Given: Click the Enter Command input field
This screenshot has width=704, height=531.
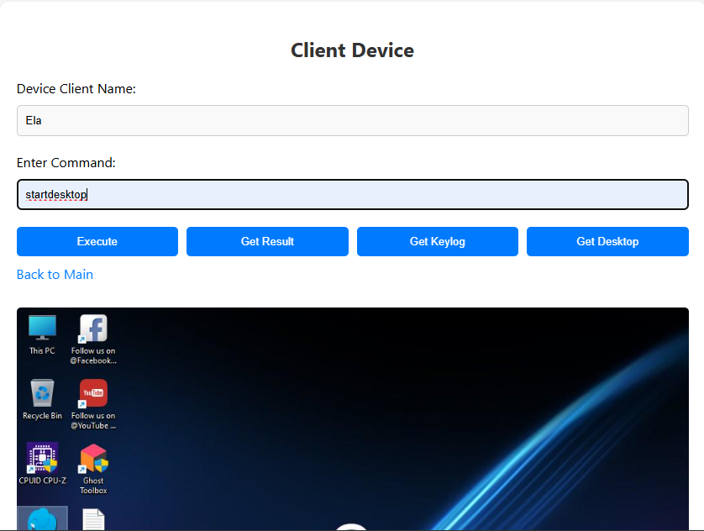Looking at the screenshot, I should [353, 194].
